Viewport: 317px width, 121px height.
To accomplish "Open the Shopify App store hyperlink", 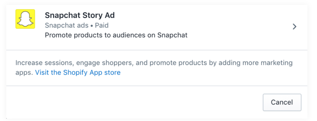I will pyautogui.click(x=78, y=73).
